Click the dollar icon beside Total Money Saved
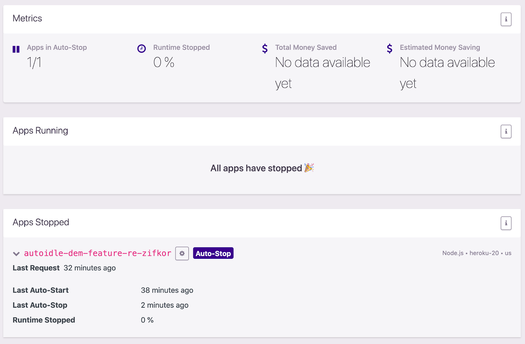The height and width of the screenshot is (344, 525). (264, 48)
